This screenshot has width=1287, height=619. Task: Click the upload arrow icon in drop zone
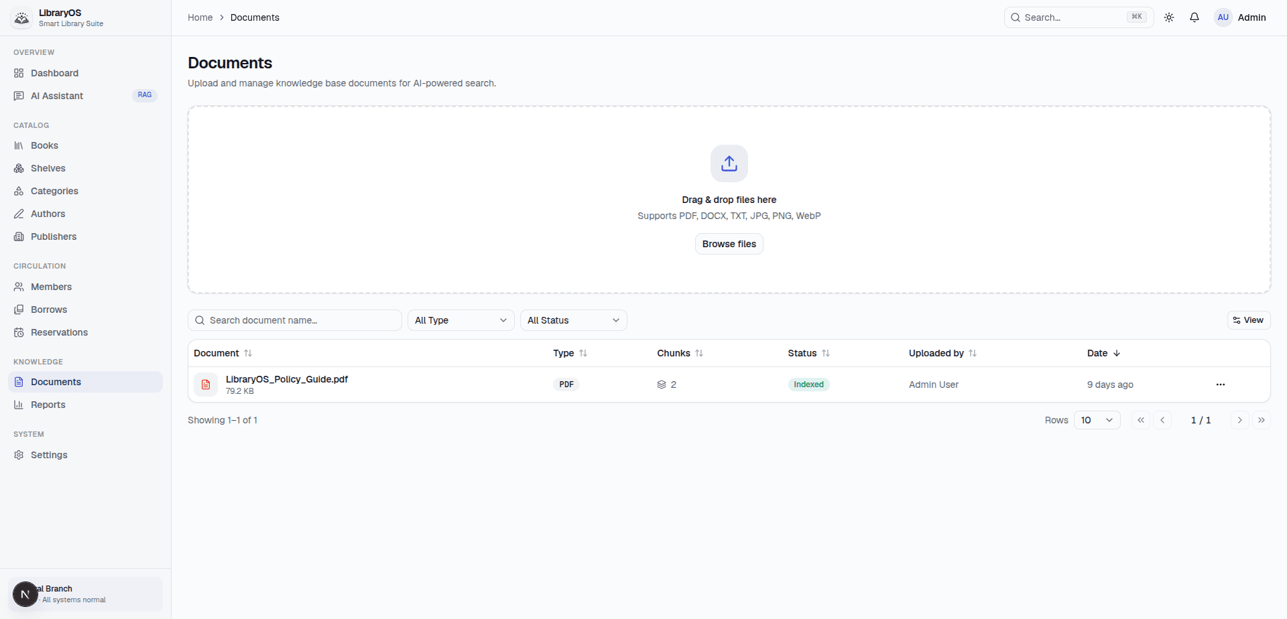click(x=729, y=163)
